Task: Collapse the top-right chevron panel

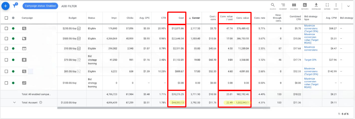Action: pyautogui.click(x=348, y=6)
